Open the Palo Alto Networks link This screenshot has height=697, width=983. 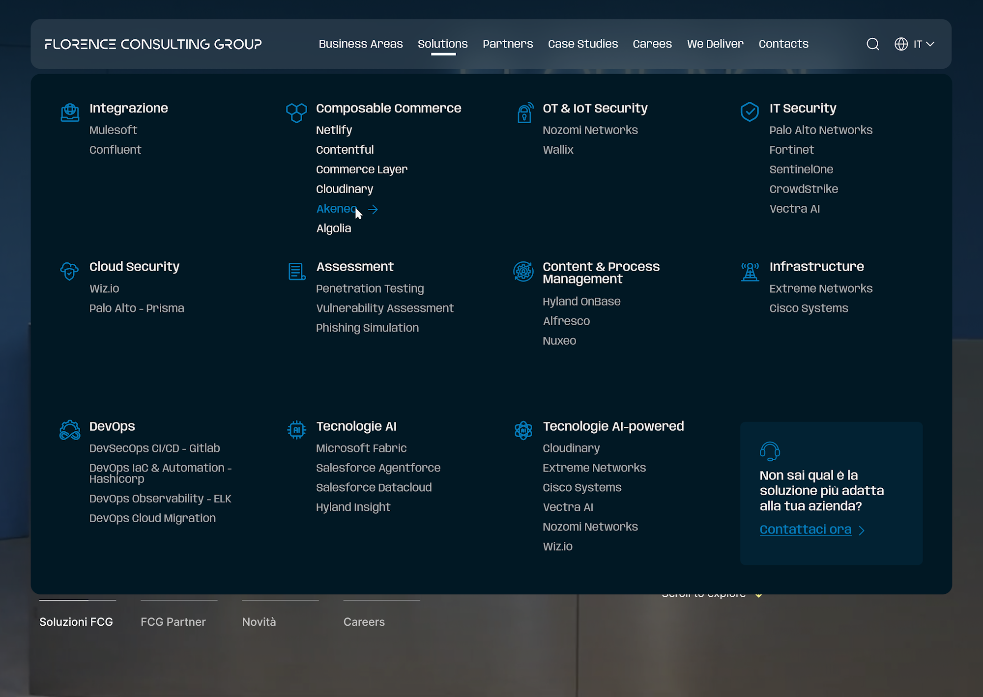tap(821, 130)
